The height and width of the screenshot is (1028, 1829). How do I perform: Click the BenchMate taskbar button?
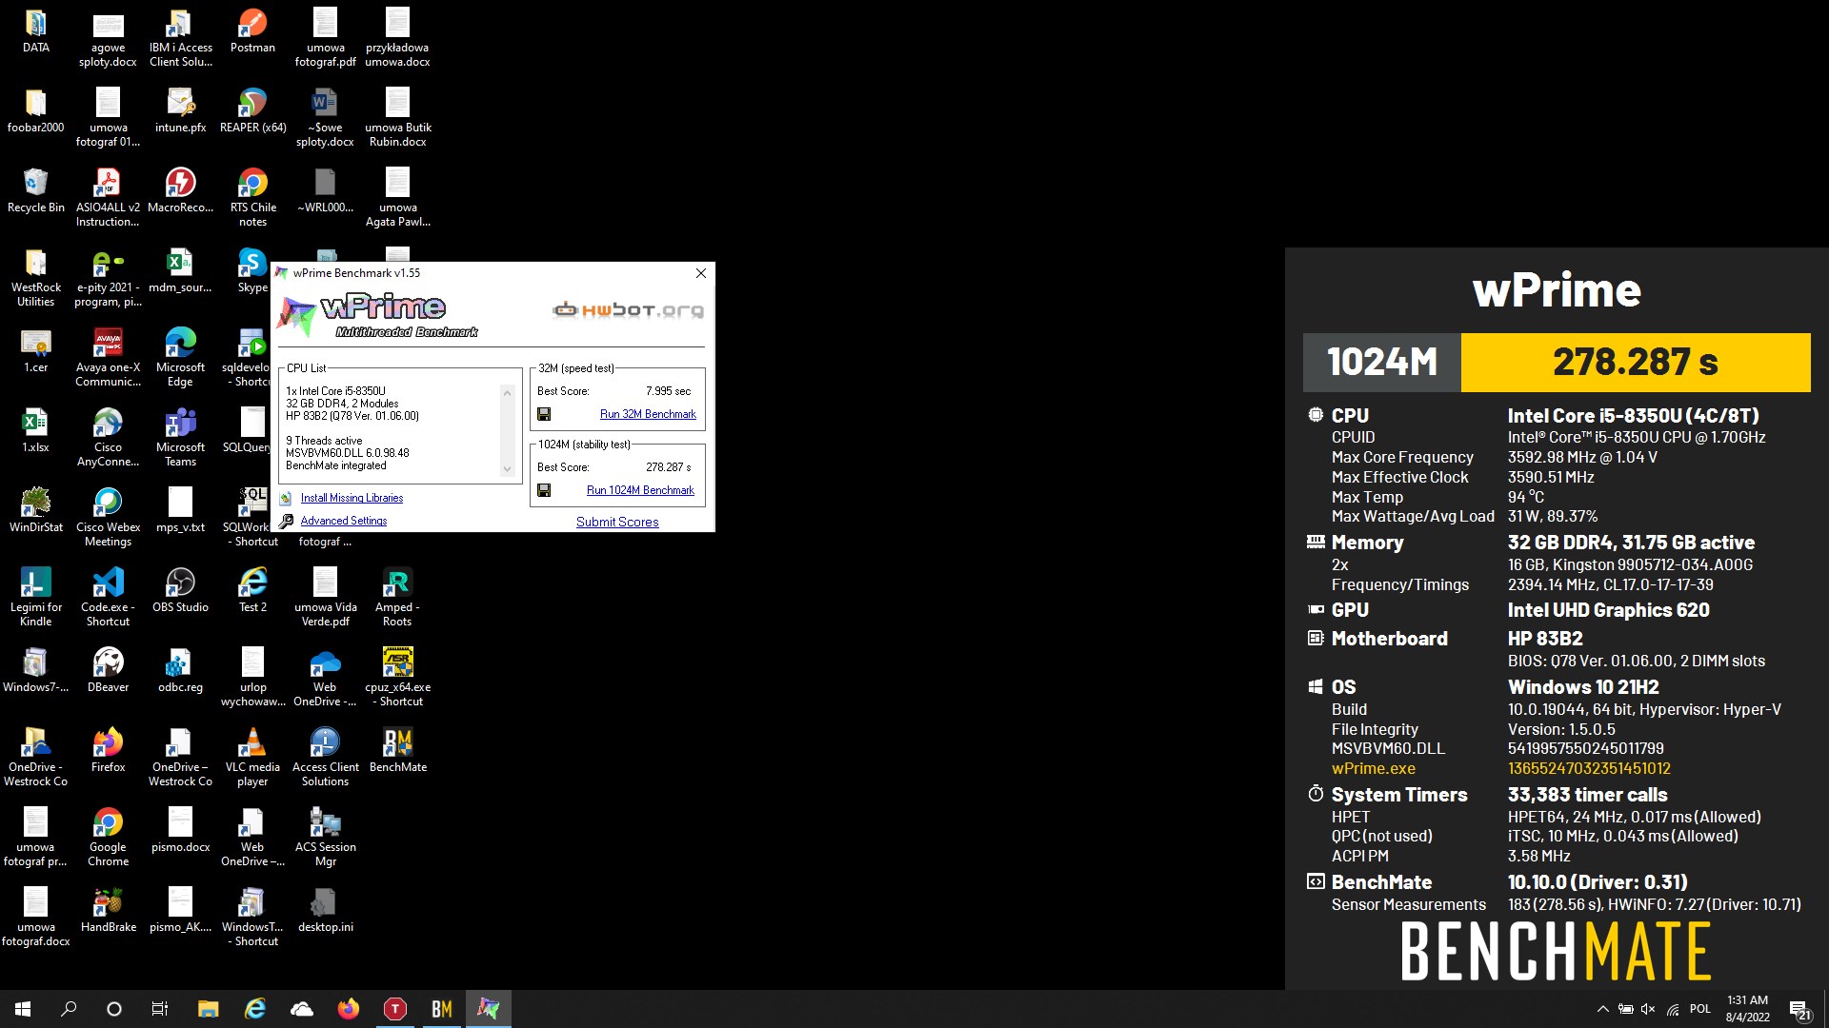click(x=441, y=1009)
